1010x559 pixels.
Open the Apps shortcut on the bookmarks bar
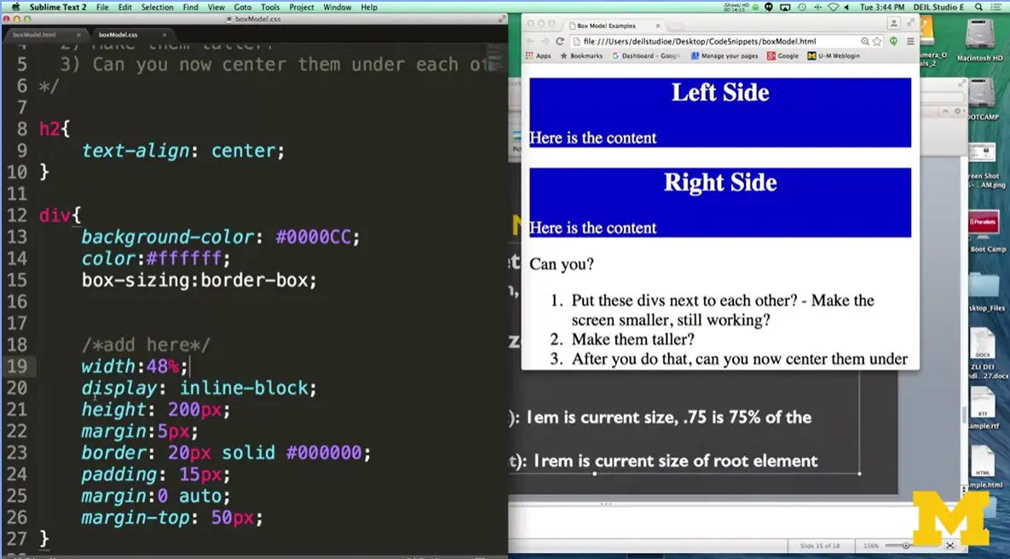544,56
